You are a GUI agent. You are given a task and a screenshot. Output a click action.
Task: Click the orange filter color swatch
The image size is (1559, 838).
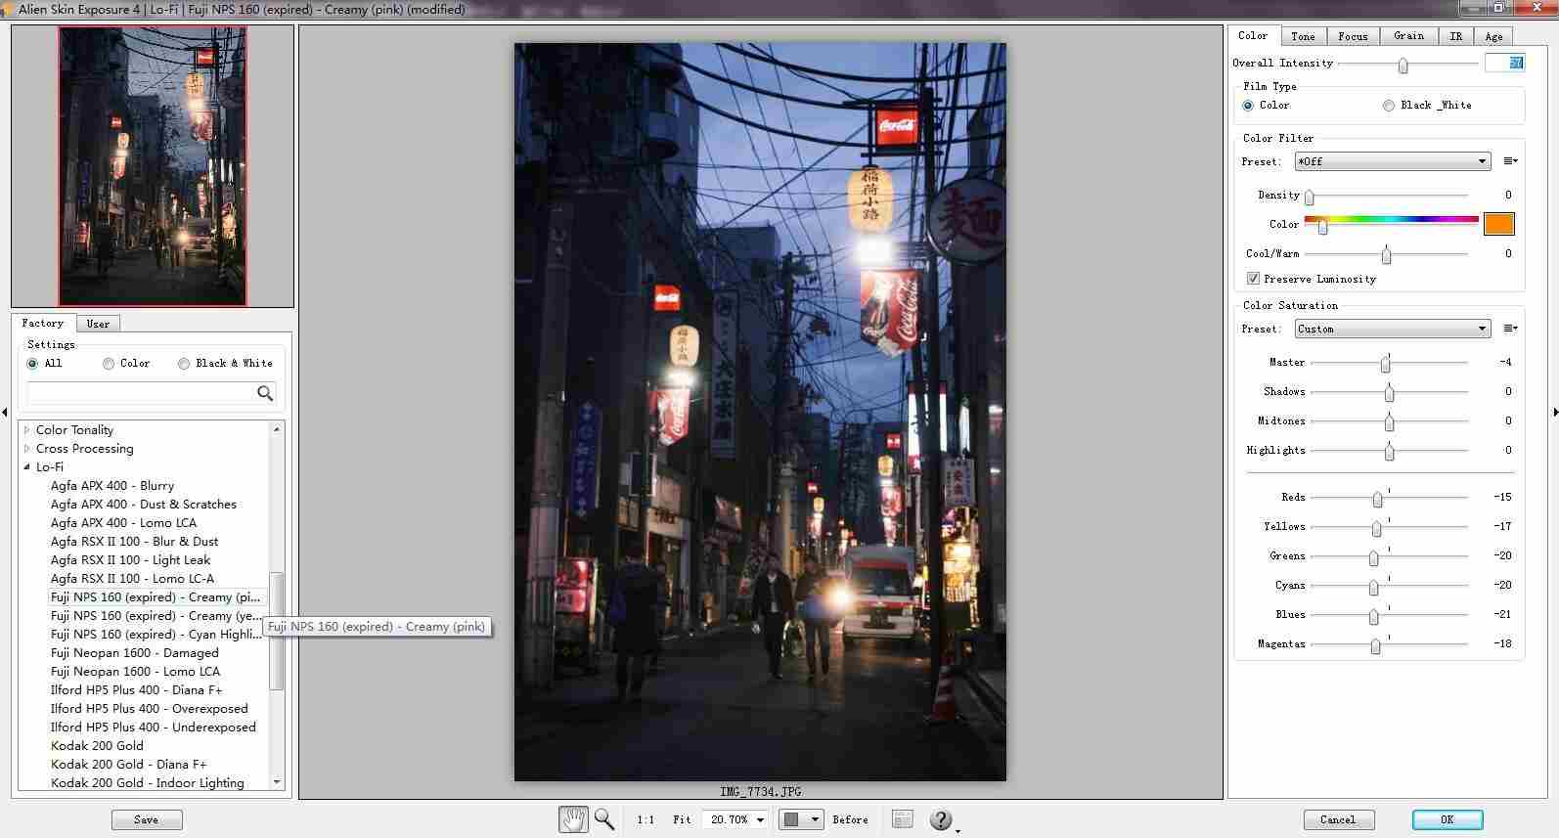[1499, 224]
